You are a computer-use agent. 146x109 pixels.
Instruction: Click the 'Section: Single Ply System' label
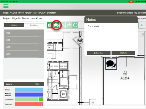click(131, 13)
